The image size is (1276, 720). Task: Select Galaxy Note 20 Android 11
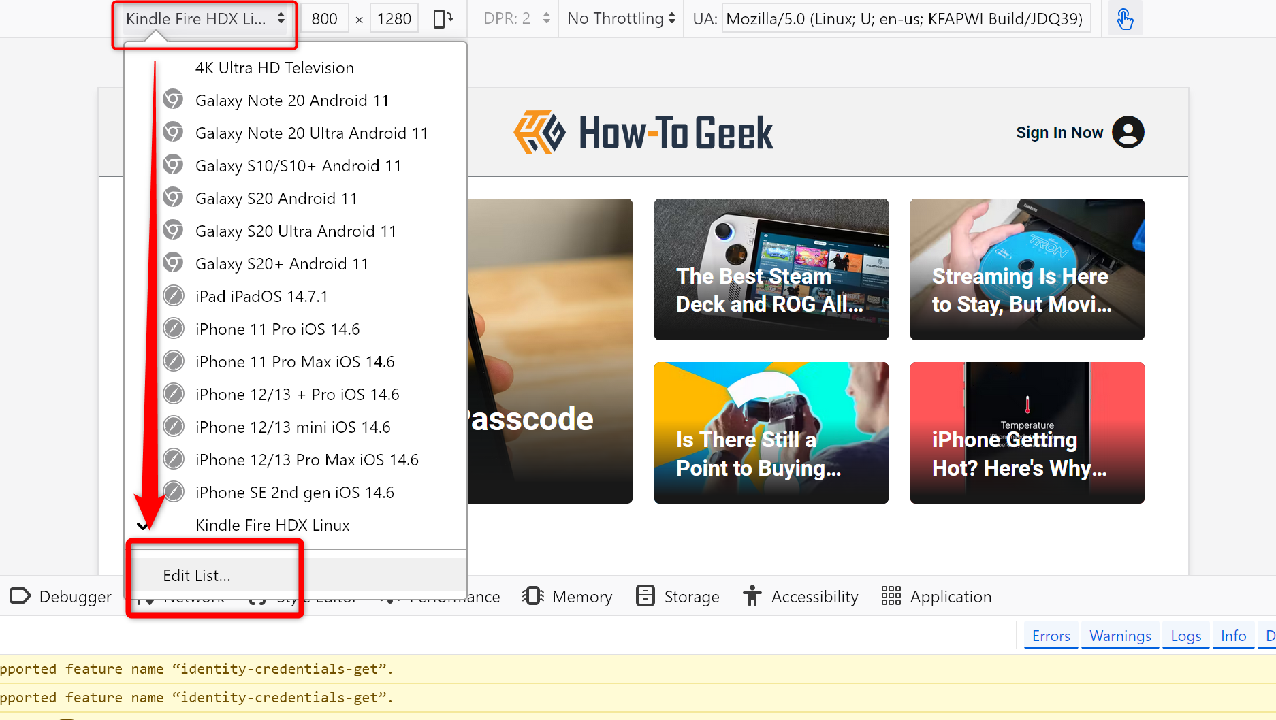click(296, 101)
